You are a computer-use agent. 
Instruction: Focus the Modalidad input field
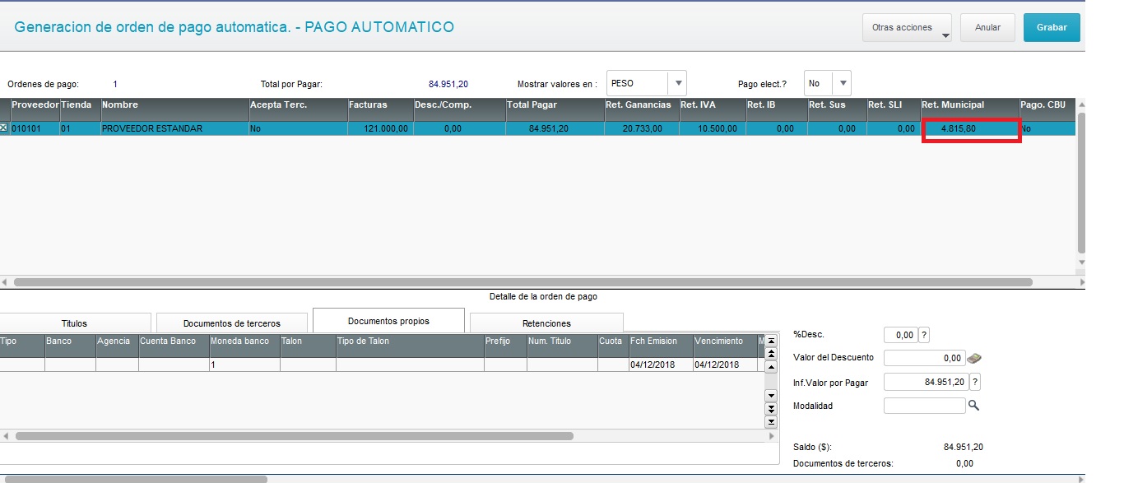924,406
